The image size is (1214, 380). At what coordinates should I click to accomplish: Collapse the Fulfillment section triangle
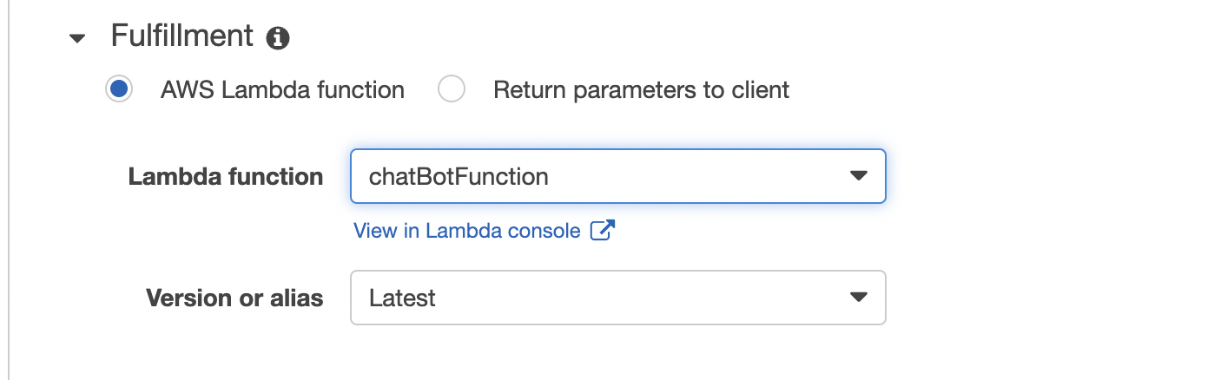(x=78, y=38)
